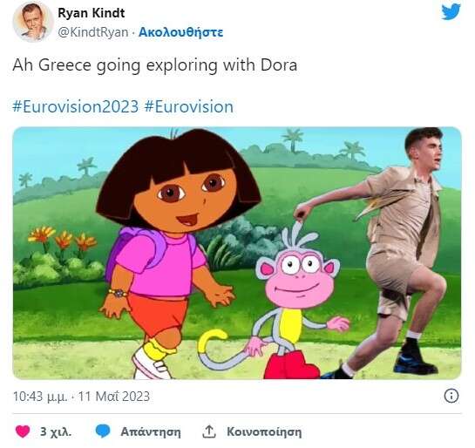Open Ryan Kindt's profile picture
Image resolution: width=475 pixels, height=448 pixels.
pos(33,22)
